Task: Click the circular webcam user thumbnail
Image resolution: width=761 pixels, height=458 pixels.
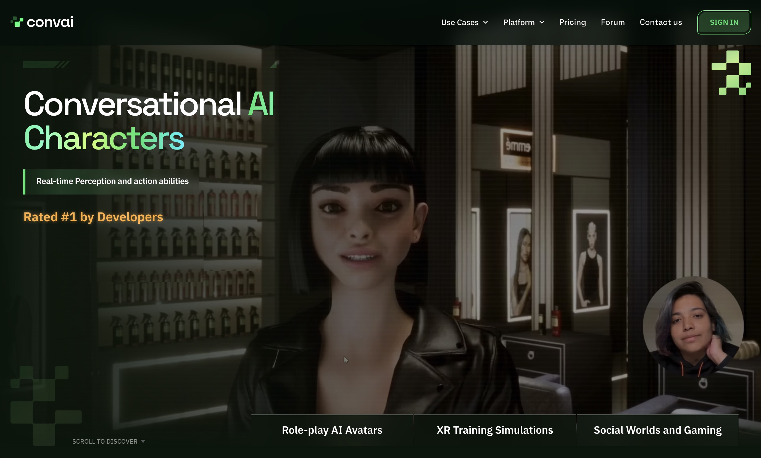Action: (693, 326)
